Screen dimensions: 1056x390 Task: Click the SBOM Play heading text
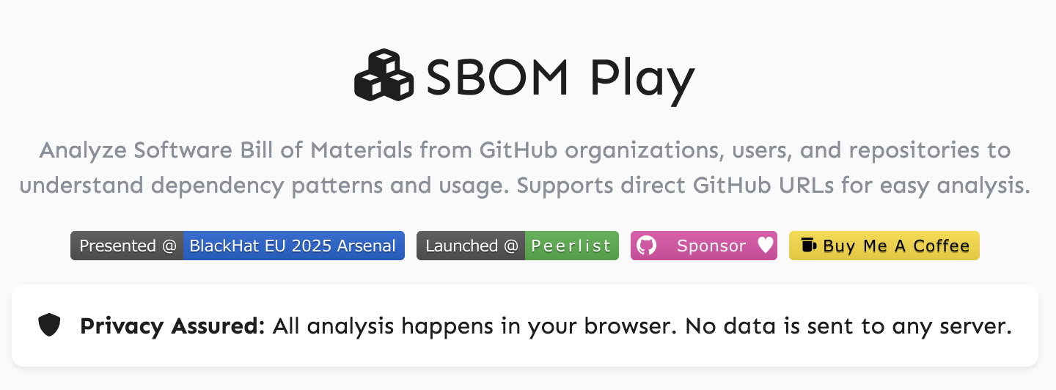point(560,76)
